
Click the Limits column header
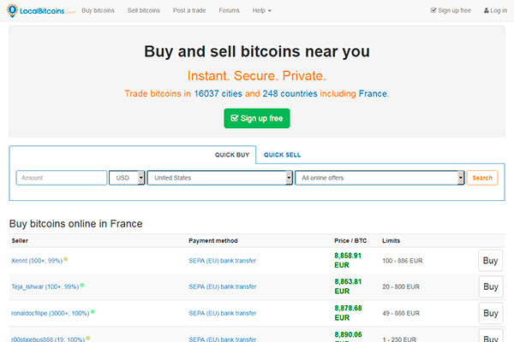coord(391,241)
